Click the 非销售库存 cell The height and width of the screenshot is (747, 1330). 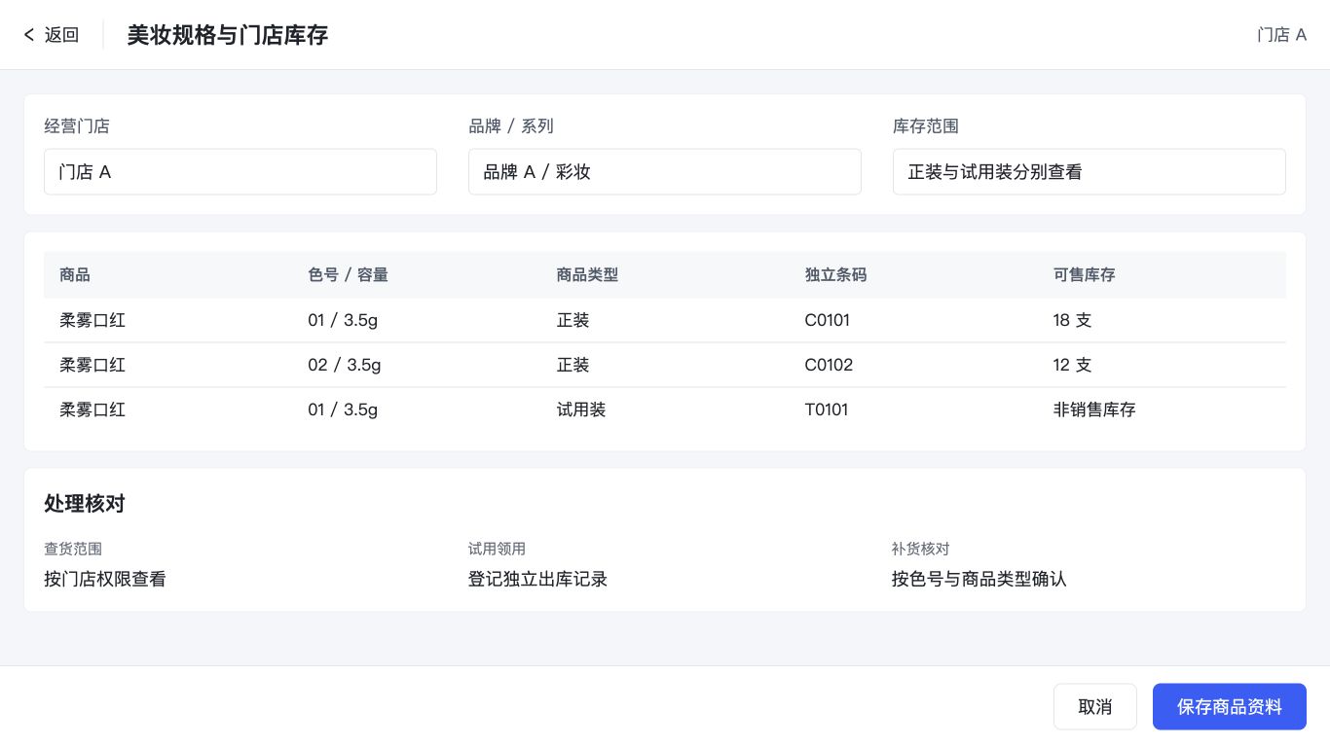[x=1094, y=409]
